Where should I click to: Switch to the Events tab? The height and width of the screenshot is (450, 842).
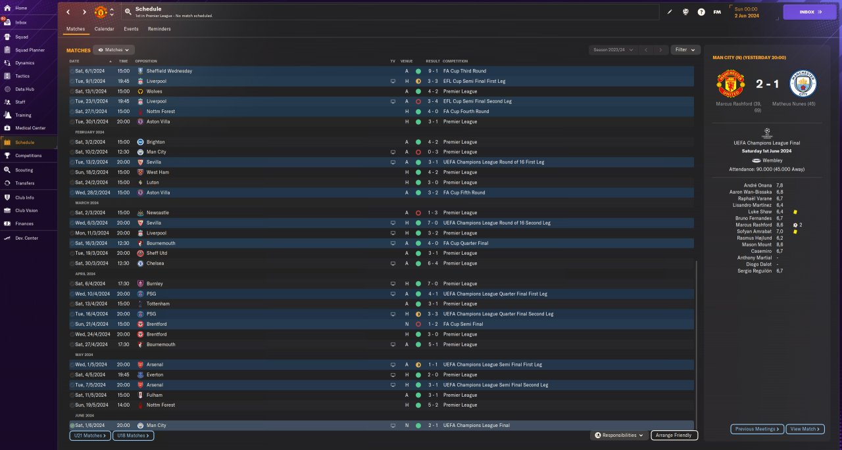(131, 29)
